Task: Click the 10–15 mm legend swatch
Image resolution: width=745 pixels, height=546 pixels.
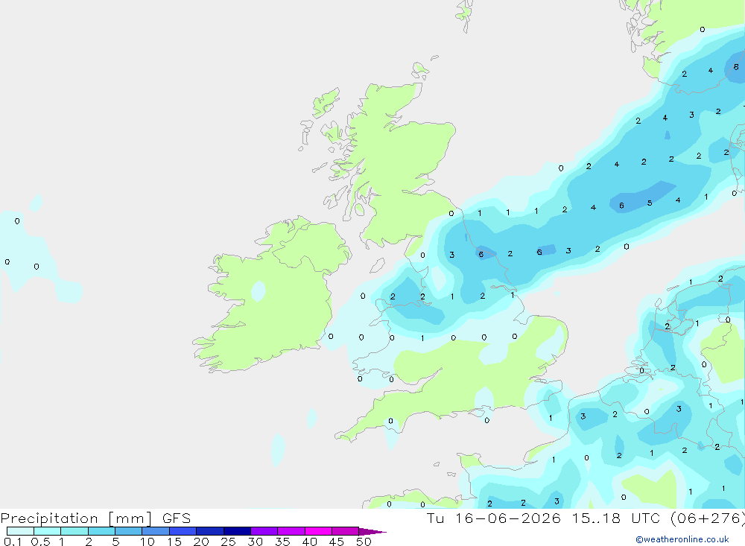Action: (156, 531)
